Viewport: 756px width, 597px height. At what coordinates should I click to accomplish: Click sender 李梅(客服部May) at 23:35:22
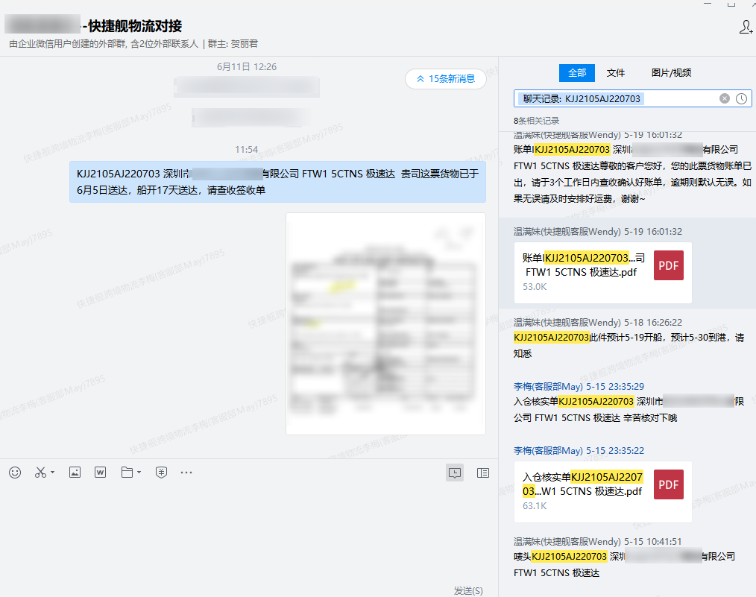point(548,450)
